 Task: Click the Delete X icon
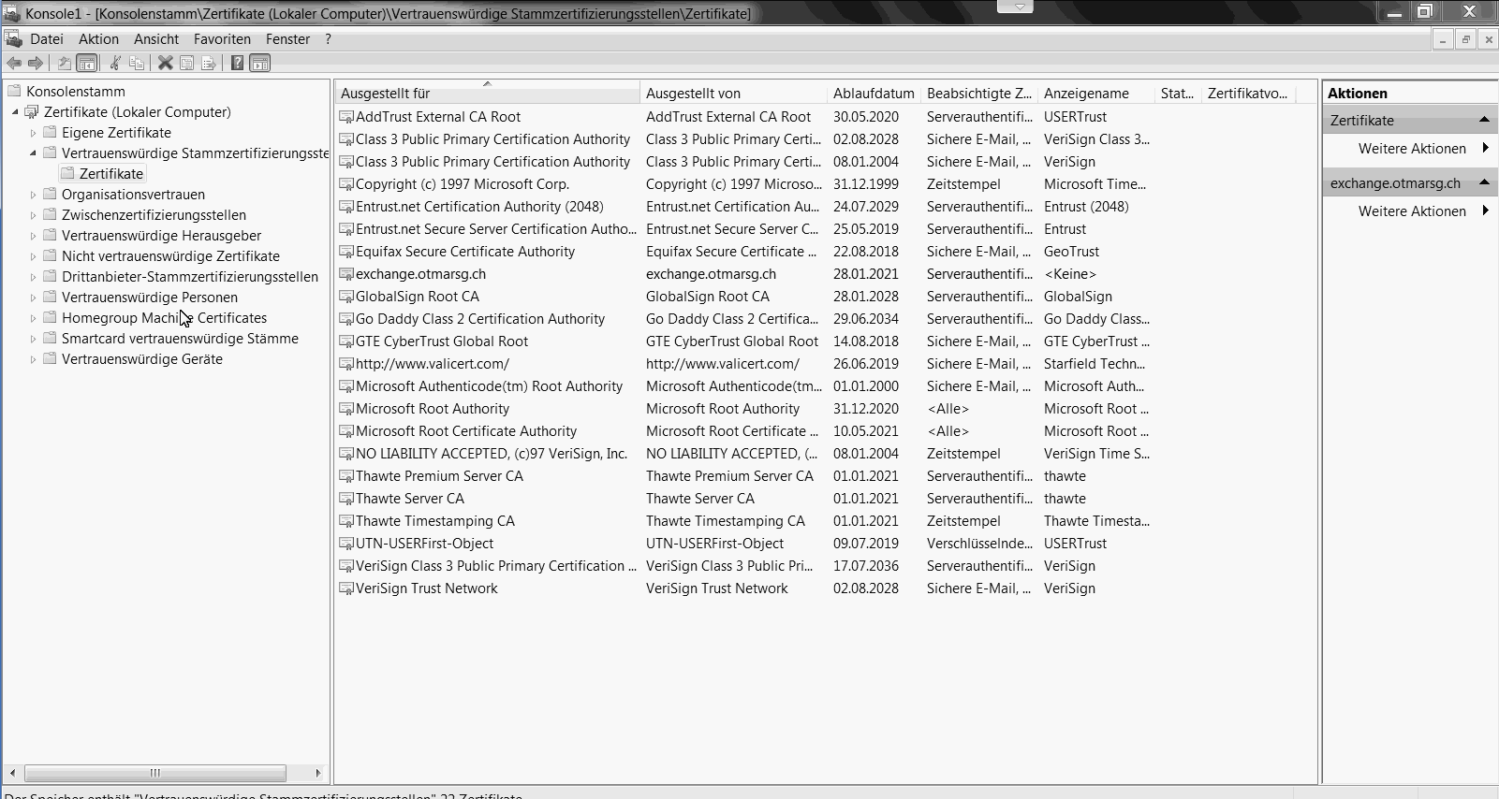pos(165,63)
